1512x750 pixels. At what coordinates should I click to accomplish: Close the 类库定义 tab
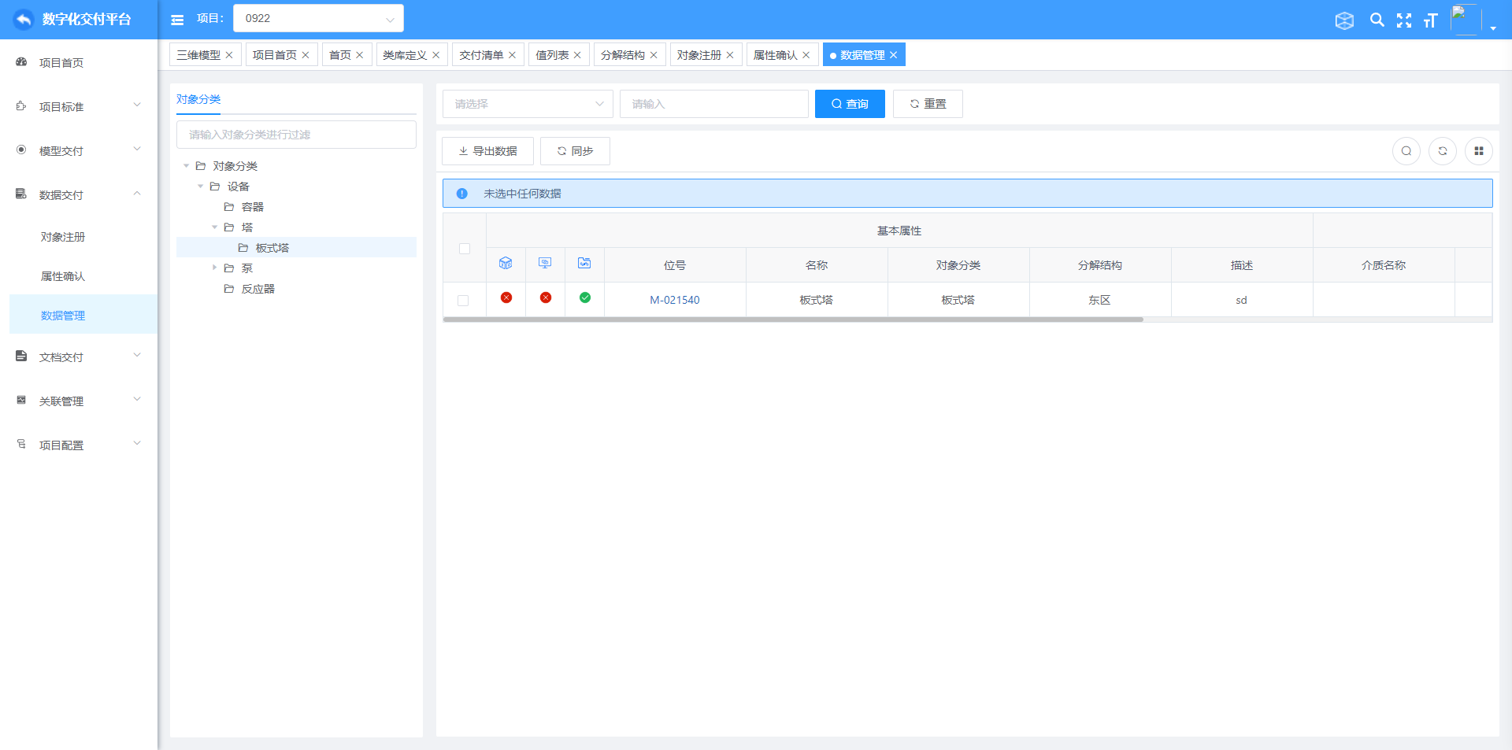(435, 55)
